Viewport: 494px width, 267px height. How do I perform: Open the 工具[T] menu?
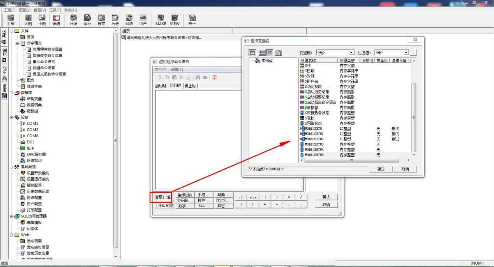click(55, 10)
